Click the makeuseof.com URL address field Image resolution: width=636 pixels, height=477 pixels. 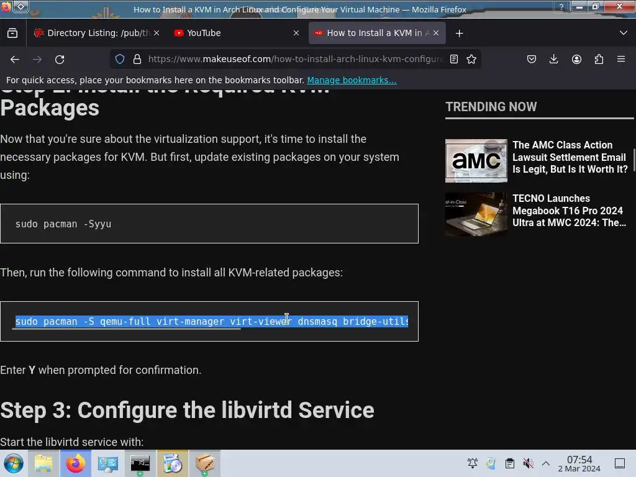295,59
